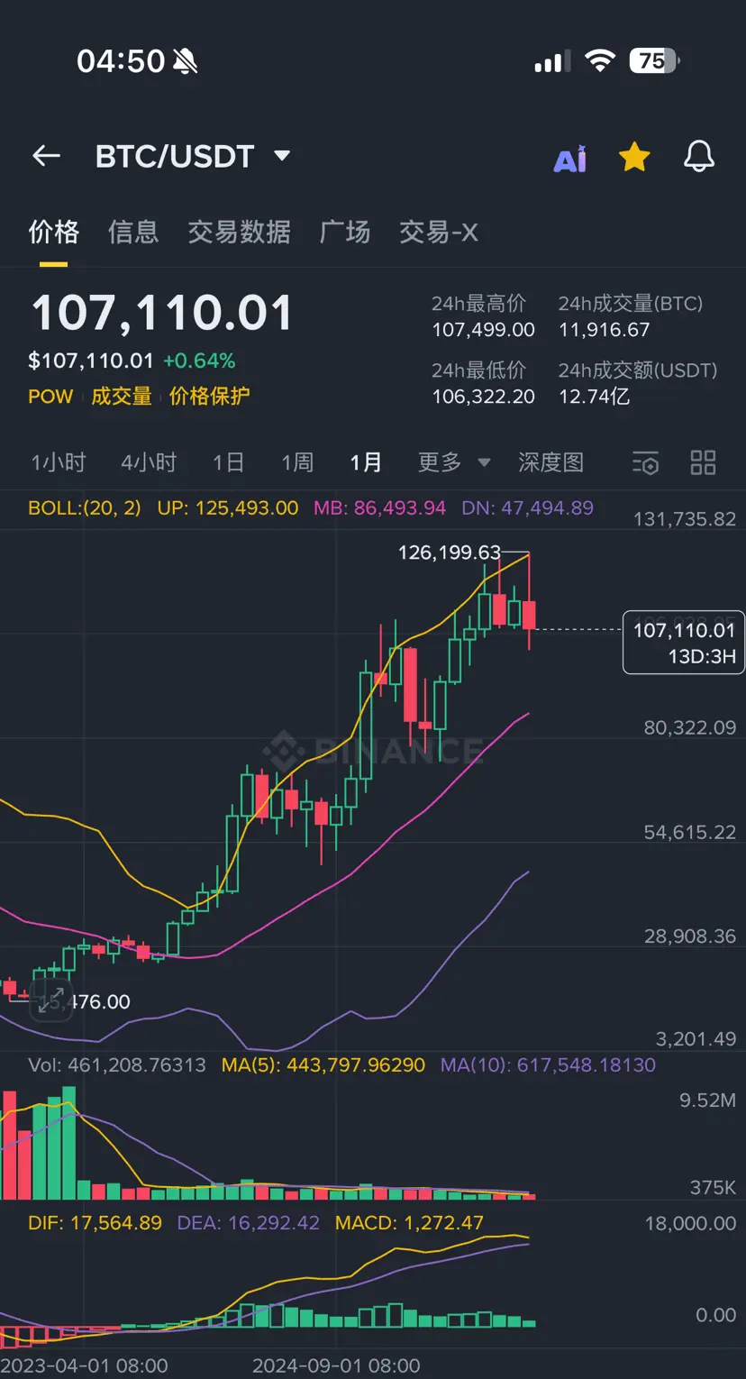Tap 24h成交额 value 12.74亿
The image size is (746, 1379).
tap(595, 397)
